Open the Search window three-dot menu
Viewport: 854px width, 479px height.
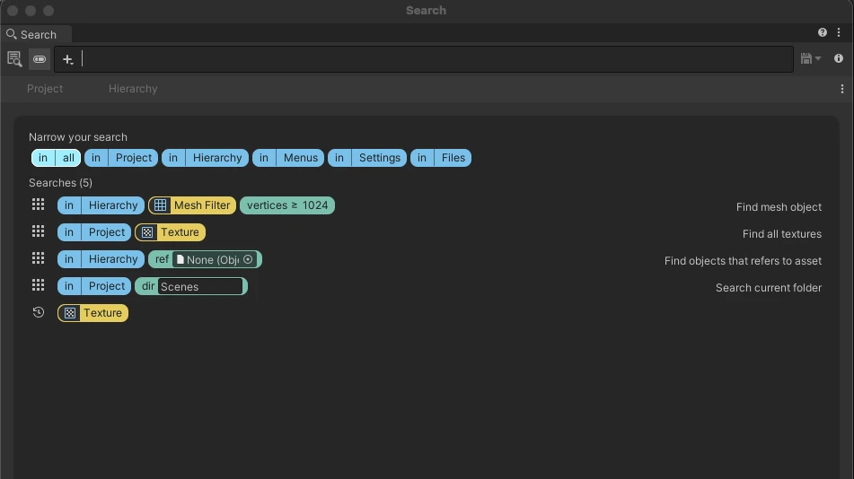[x=839, y=32]
